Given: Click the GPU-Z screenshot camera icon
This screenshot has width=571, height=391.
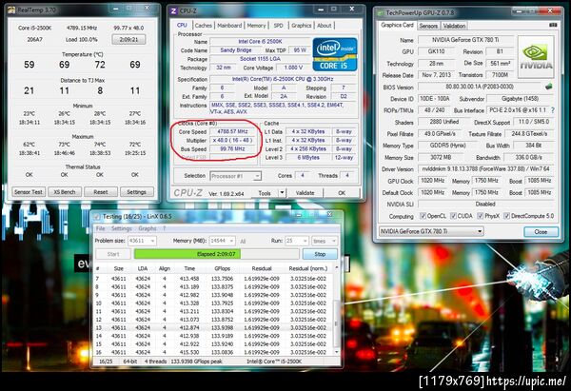Looking at the screenshot, I should 553,25.
